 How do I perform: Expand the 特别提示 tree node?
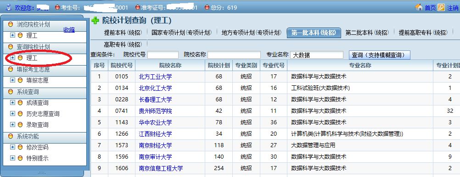(x=12, y=158)
